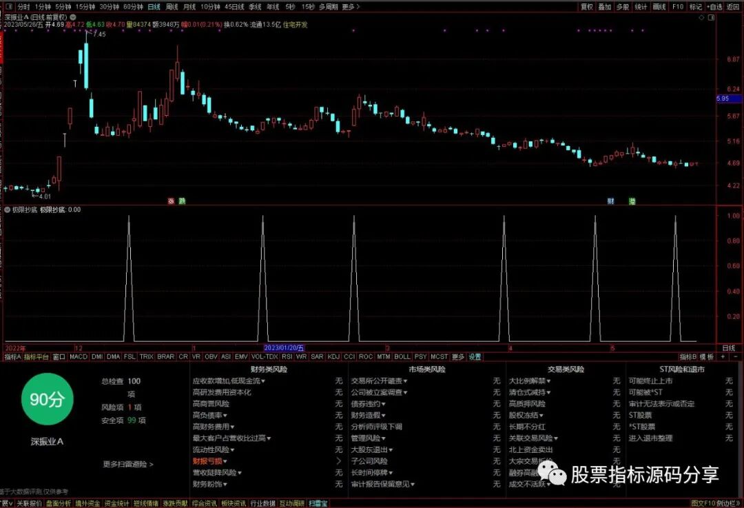Add stock via +自选

(x=714, y=7)
